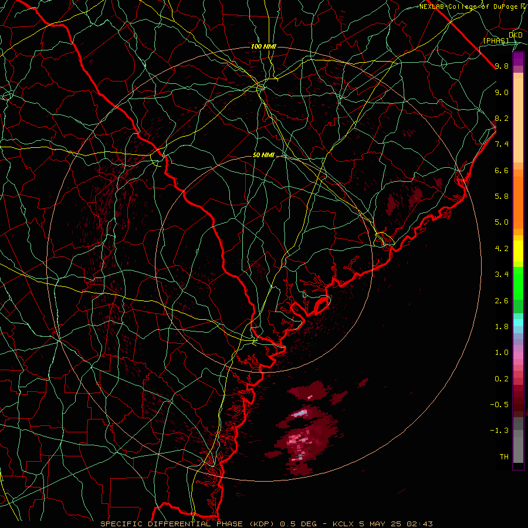This screenshot has width=528, height=528.
Task: Pick the peach segment of the color bar
Action: pyautogui.click(x=518, y=120)
